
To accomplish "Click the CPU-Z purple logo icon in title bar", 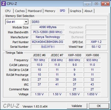I will click(4, 4).
